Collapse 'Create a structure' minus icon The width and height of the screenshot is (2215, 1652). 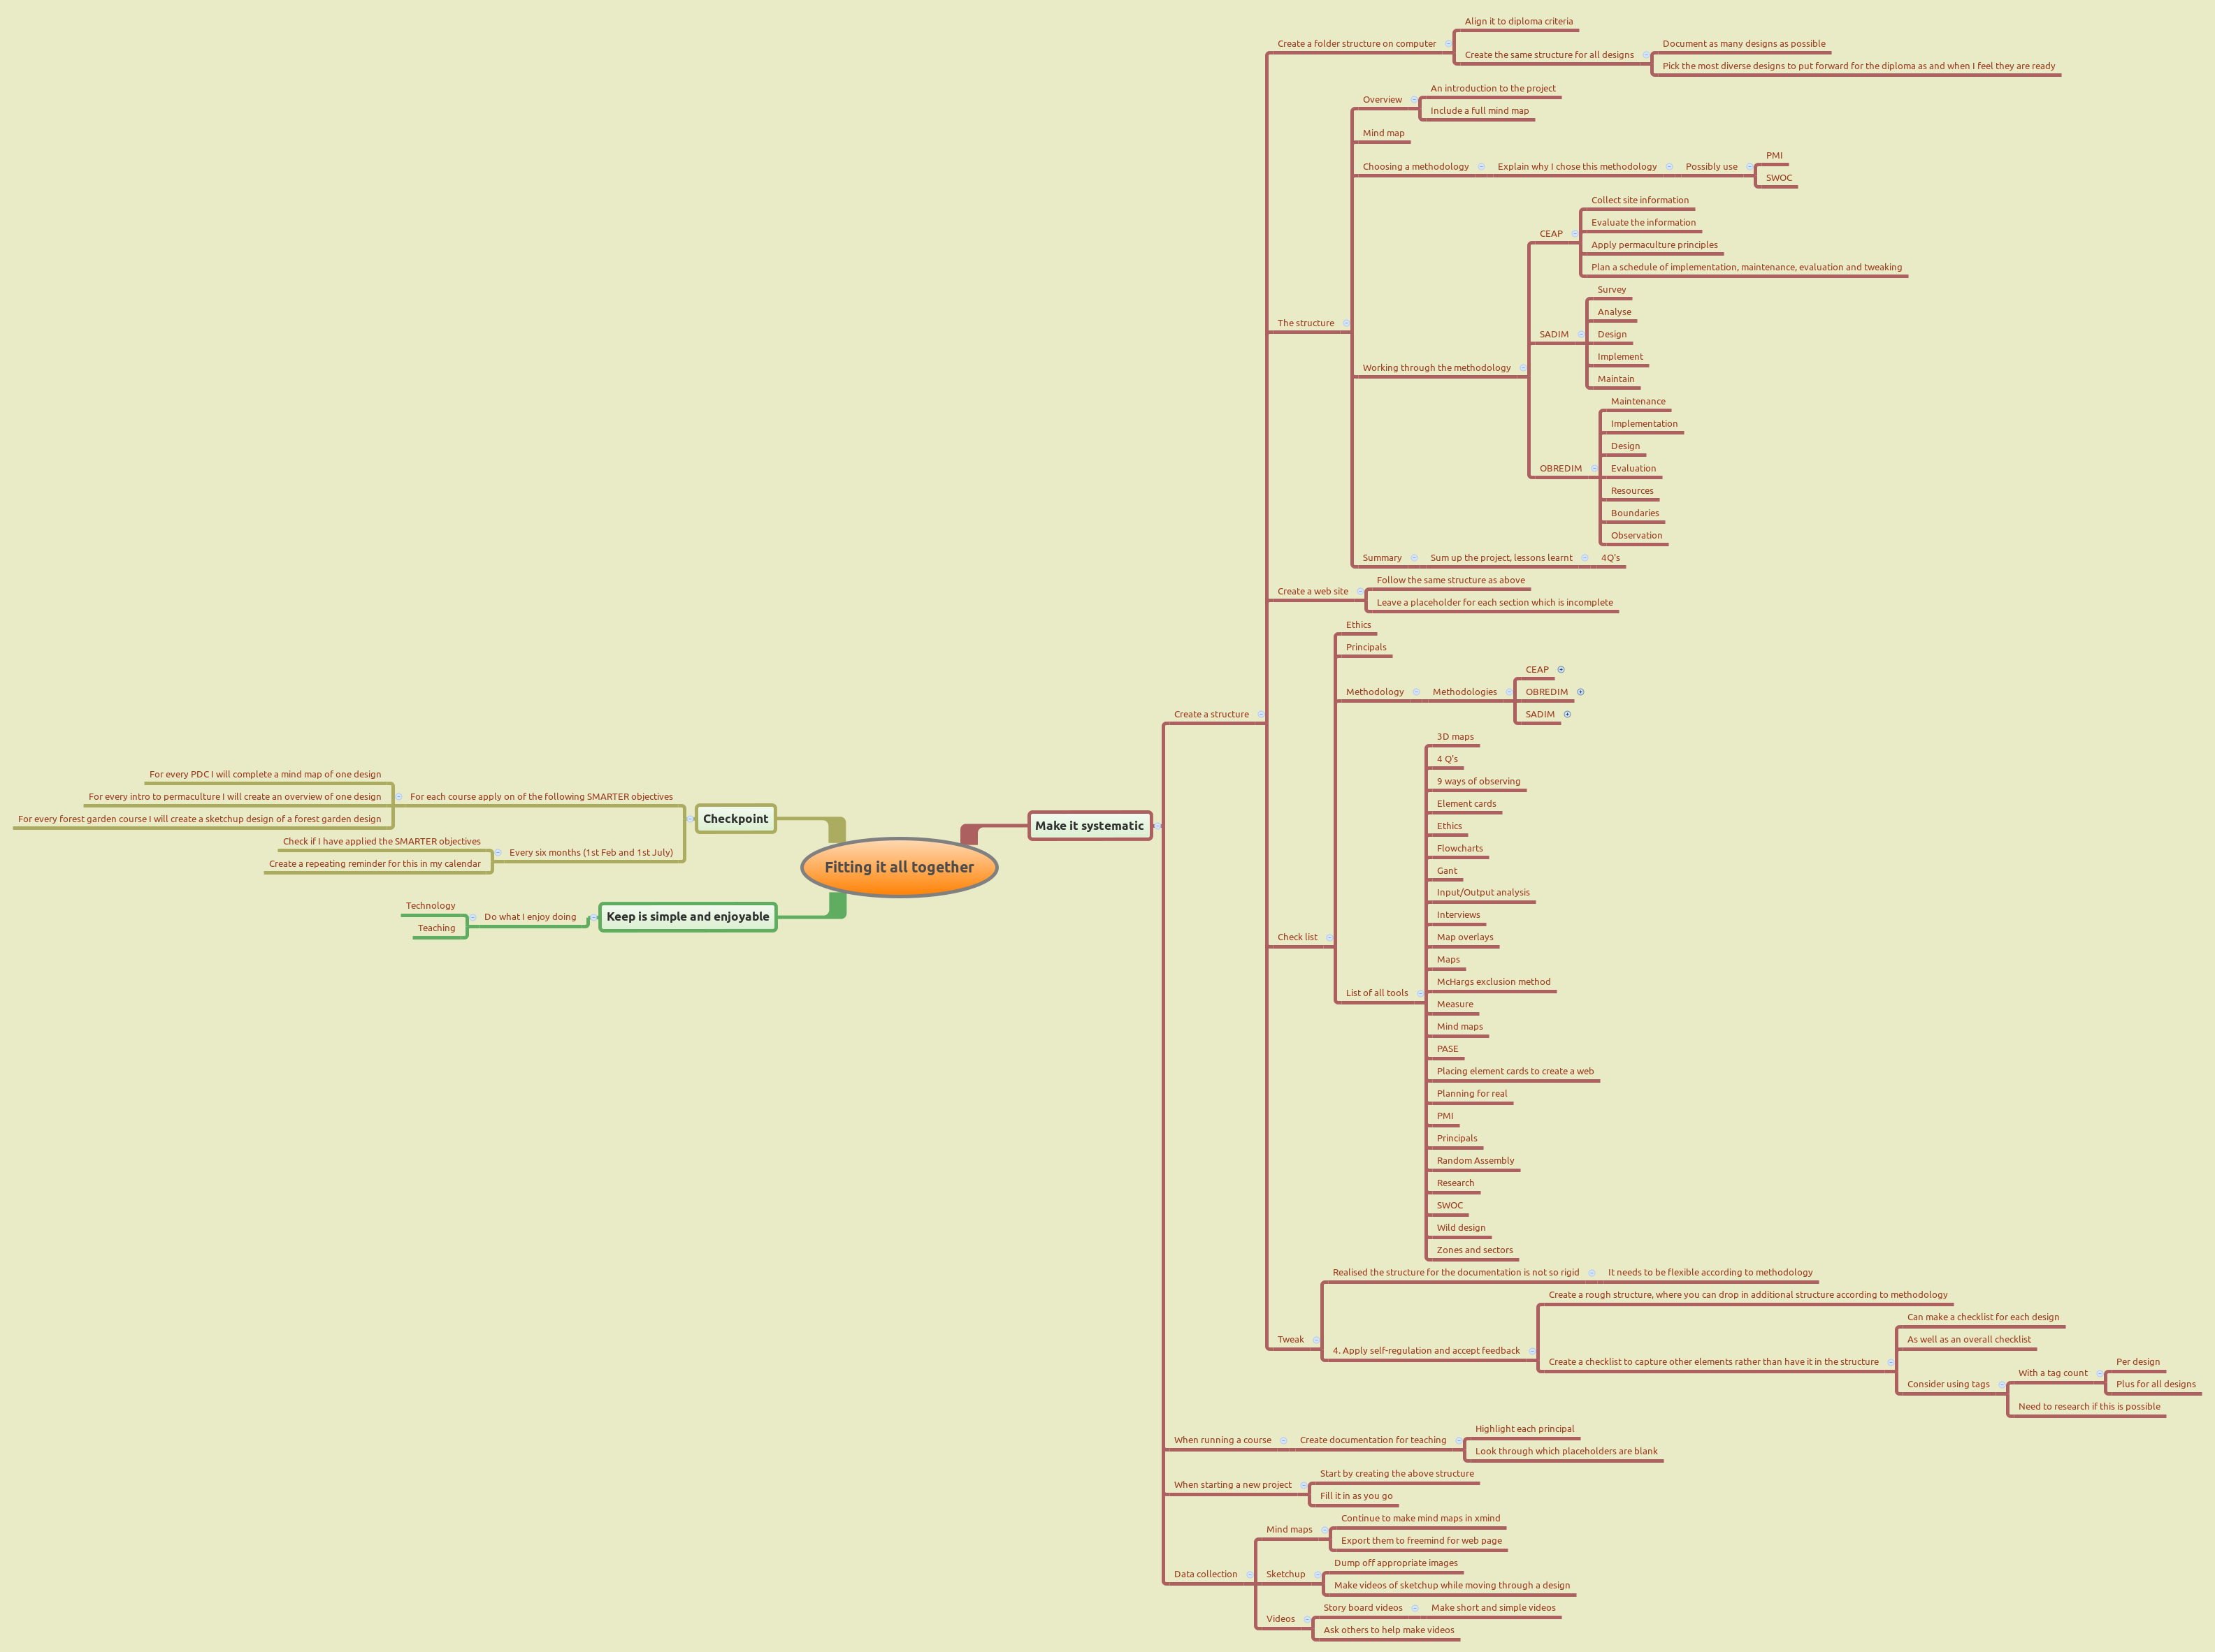point(1260,715)
